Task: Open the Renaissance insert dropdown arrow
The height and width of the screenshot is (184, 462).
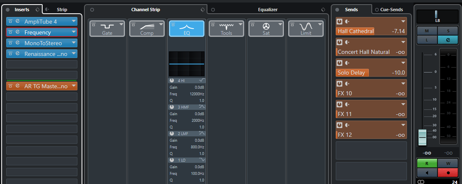Action: pos(73,54)
